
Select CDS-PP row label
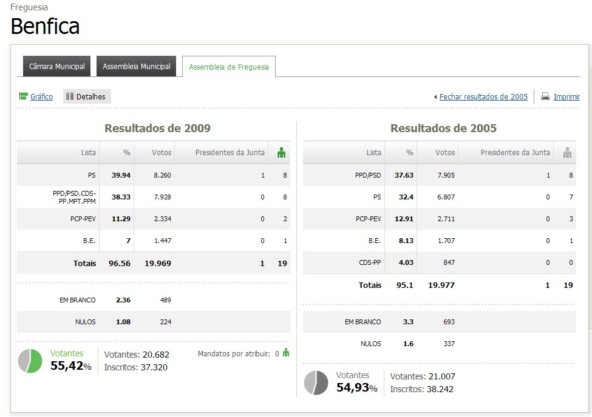(x=370, y=262)
